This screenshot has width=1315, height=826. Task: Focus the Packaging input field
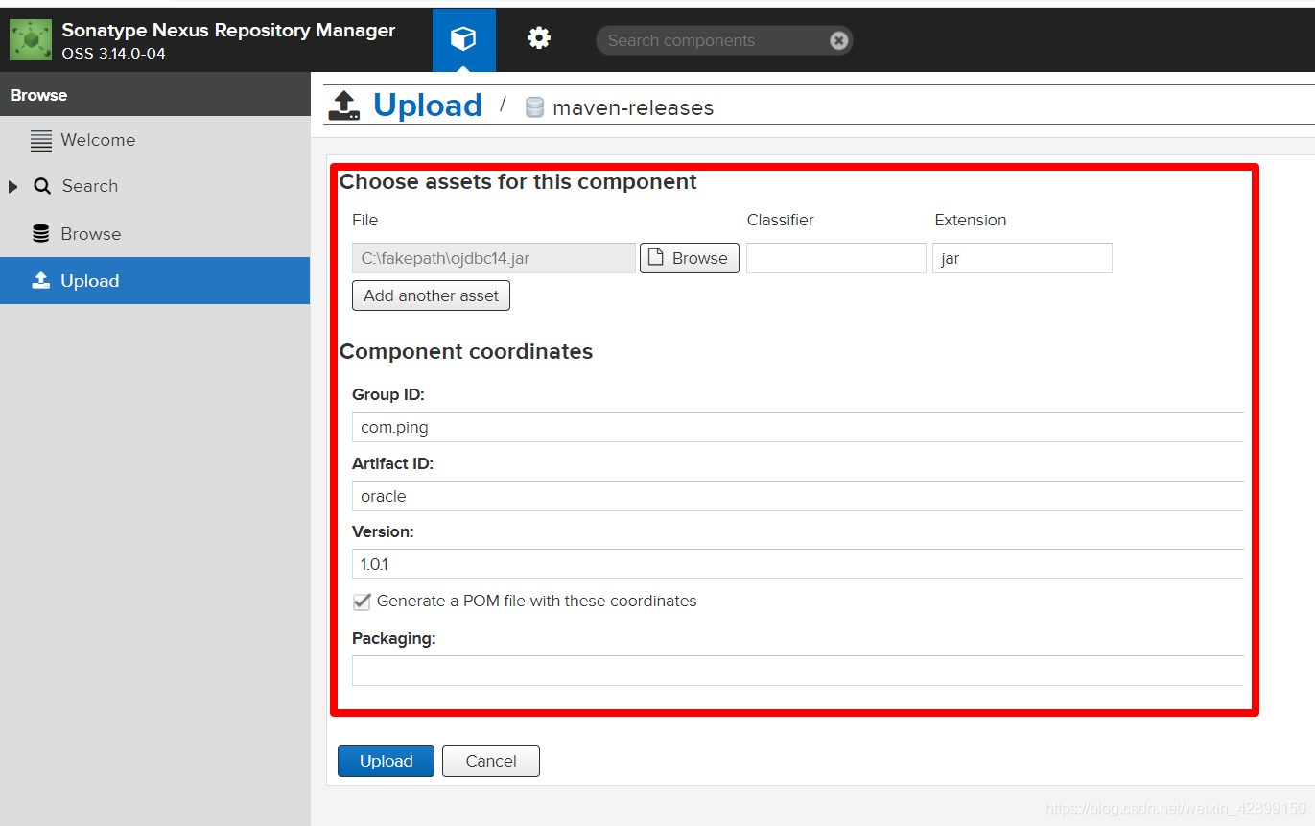(798, 671)
